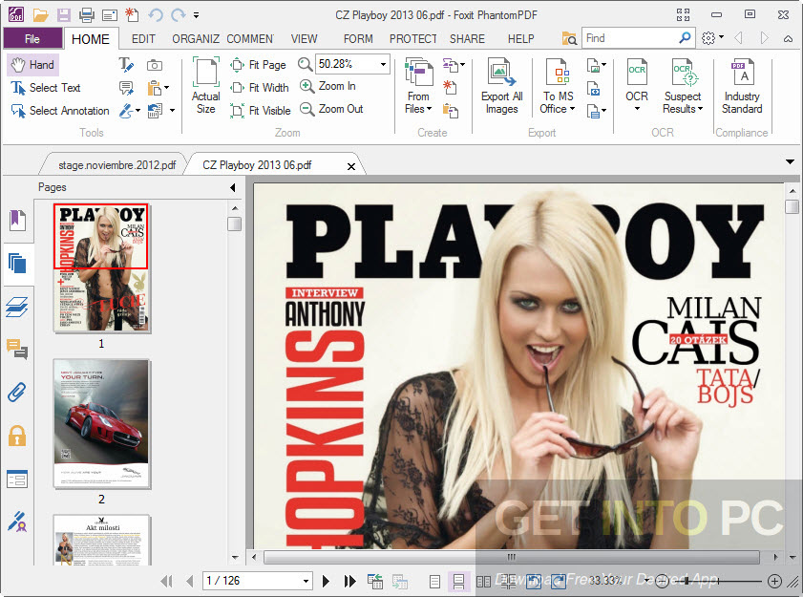Click the Undo arrow icon

(156, 15)
